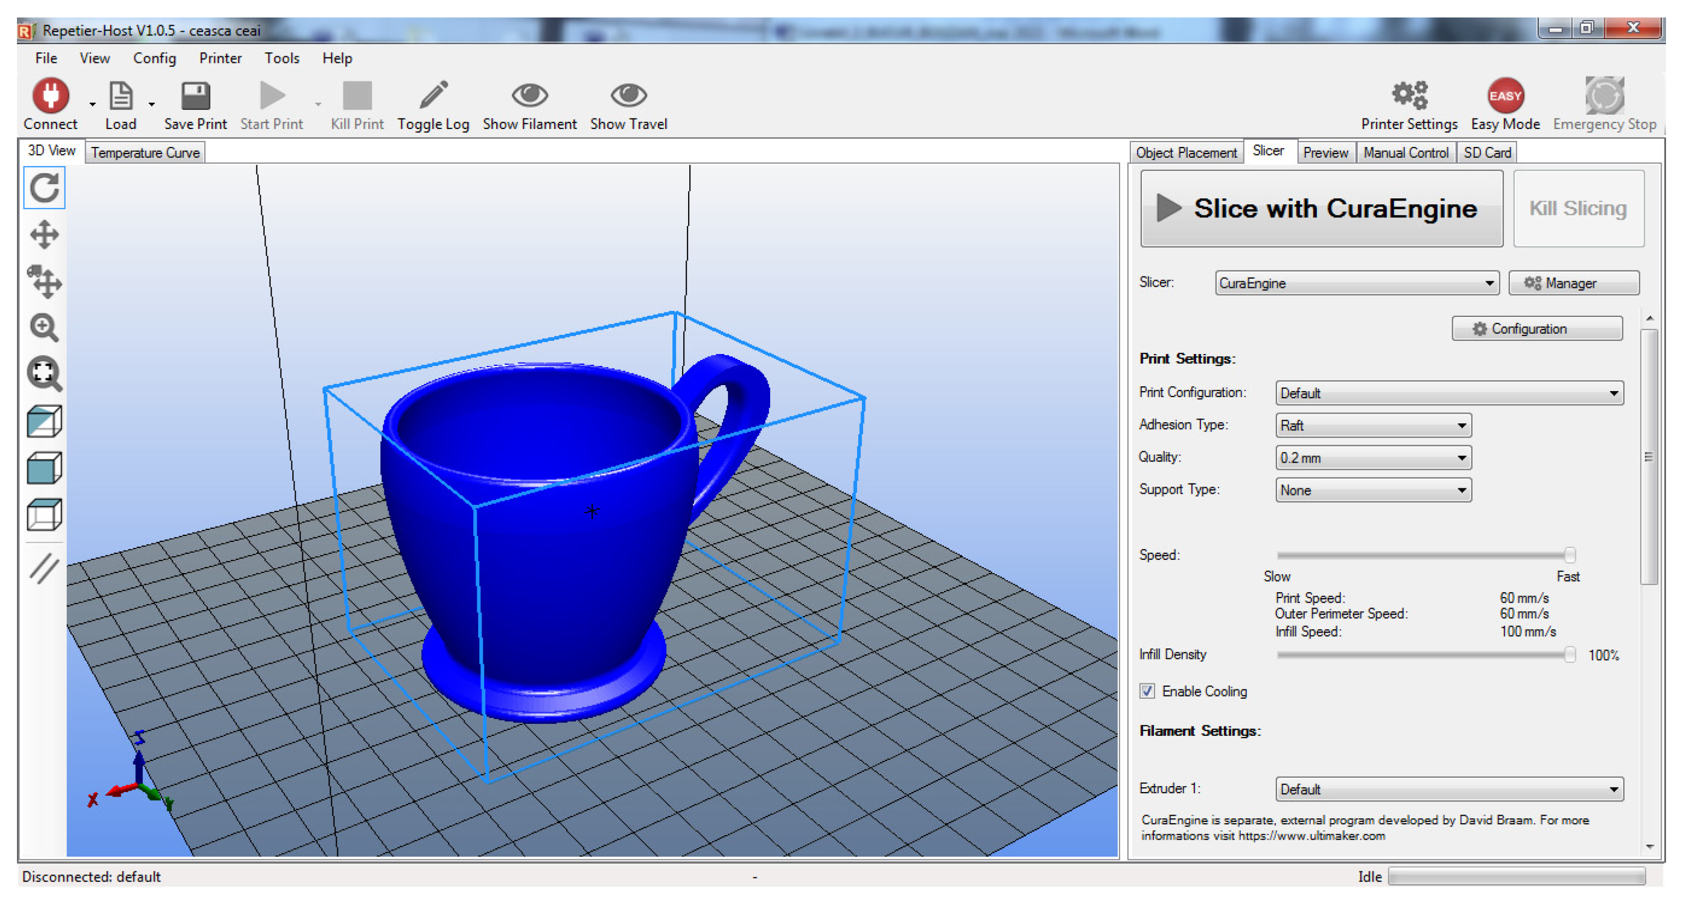Image resolution: width=1689 pixels, height=909 pixels.
Task: Click the Configuration button
Action: [1536, 329]
